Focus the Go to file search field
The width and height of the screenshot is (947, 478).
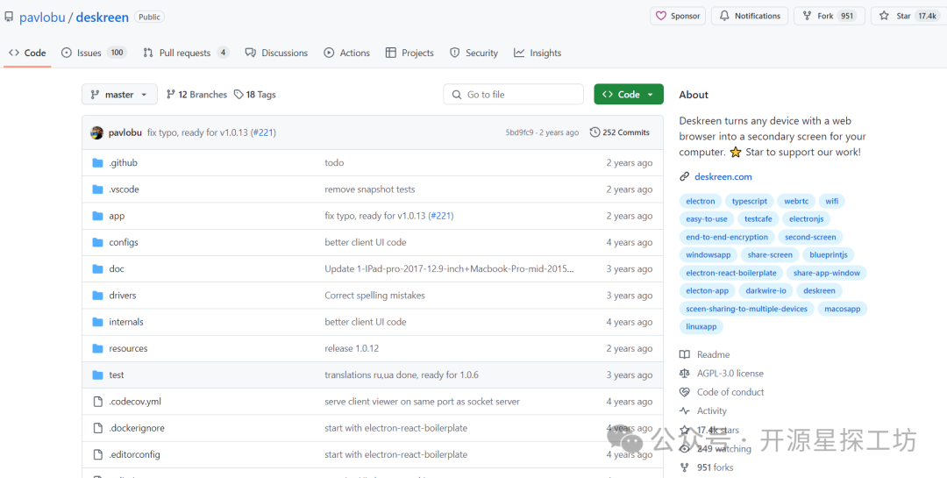tap(513, 94)
